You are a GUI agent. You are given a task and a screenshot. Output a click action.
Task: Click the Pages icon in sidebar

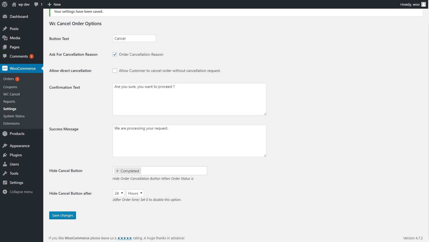5,47
